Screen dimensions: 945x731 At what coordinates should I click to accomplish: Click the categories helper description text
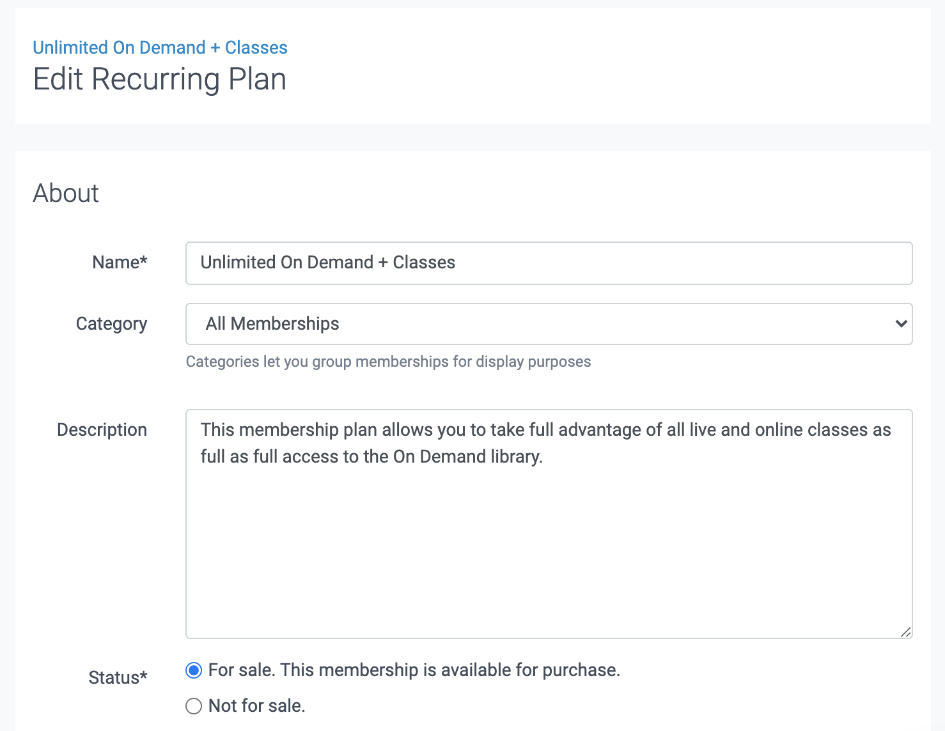point(388,361)
